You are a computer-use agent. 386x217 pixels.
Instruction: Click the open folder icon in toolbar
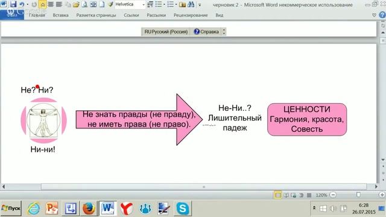(76, 4)
